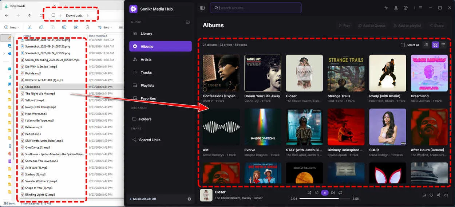Image resolution: width=455 pixels, height=207 pixels.
Task: Expand the chevron after Downloads in address bar
Action: [x=88, y=15]
